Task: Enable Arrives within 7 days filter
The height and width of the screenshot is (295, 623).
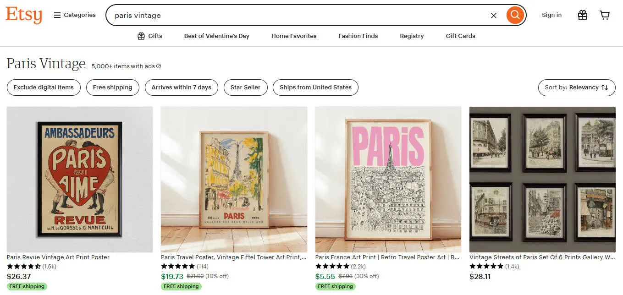Action: 181,87
